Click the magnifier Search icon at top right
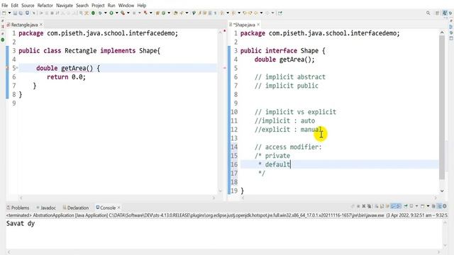Screen dimensions: 454x255 pos(428,13)
